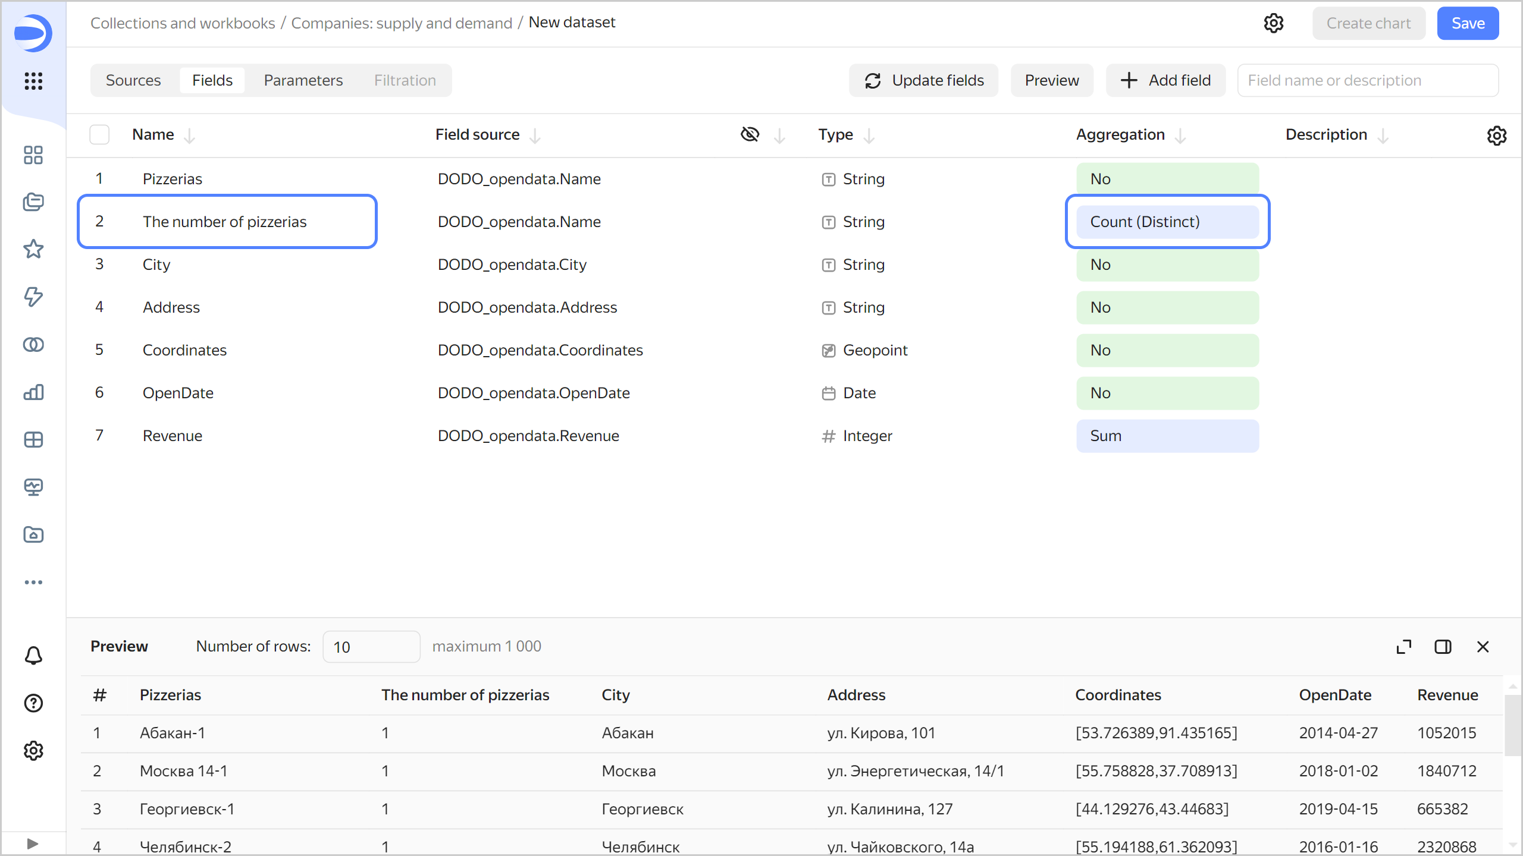Open Revenue aggregation Sum dropdown
The height and width of the screenshot is (856, 1523).
click(1167, 436)
